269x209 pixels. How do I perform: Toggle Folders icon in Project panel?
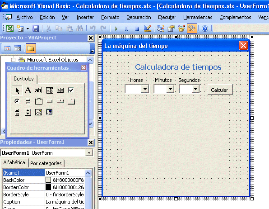click(31, 48)
